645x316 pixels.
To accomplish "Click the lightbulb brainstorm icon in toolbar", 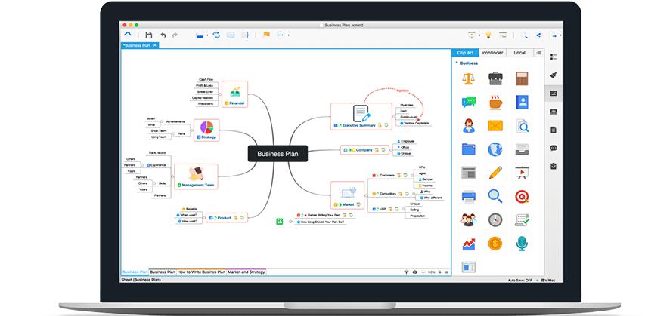I will pyautogui.click(x=488, y=35).
